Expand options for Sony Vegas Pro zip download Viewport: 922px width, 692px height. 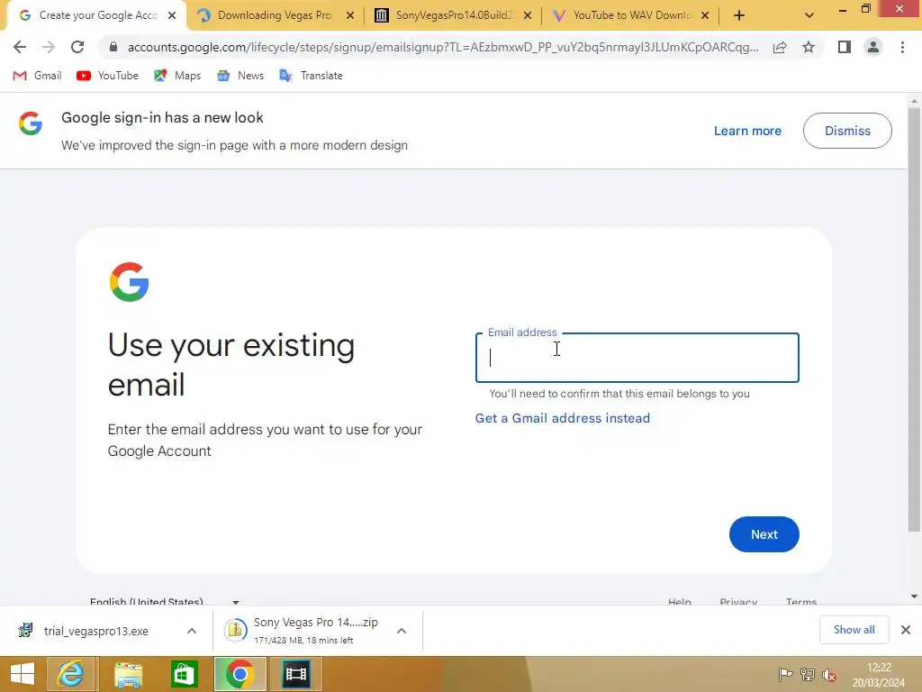point(402,631)
